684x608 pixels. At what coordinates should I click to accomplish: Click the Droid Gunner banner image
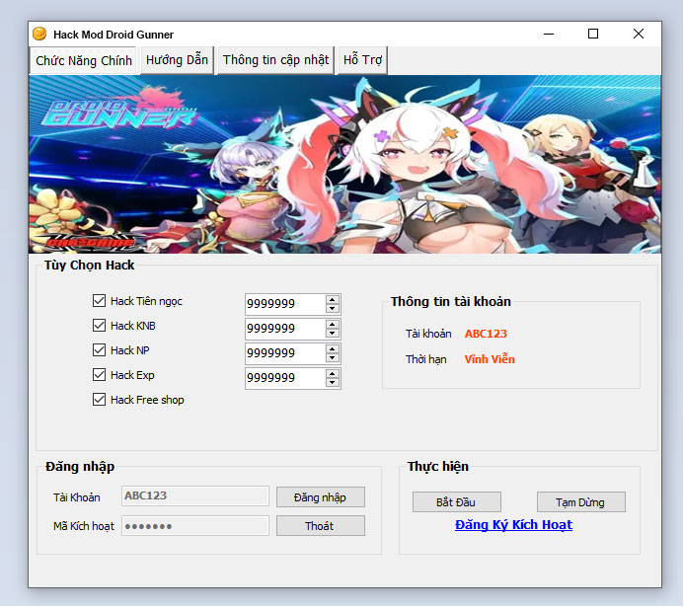pyautogui.click(x=344, y=164)
